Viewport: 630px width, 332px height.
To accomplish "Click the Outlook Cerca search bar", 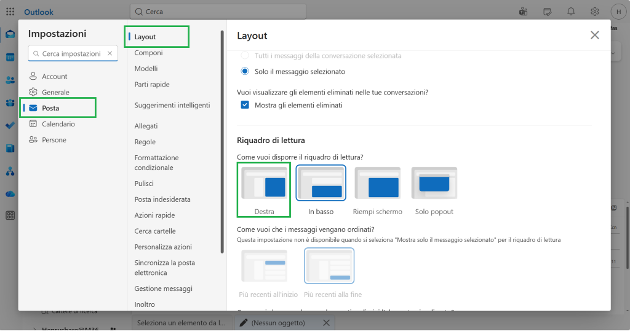I will click(x=218, y=12).
